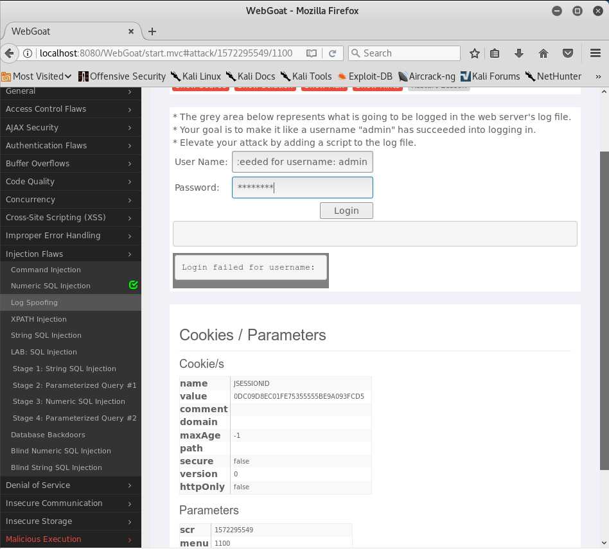Click the 'Login failed for username:' log text
Image resolution: width=609 pixels, height=549 pixels.
(x=248, y=268)
